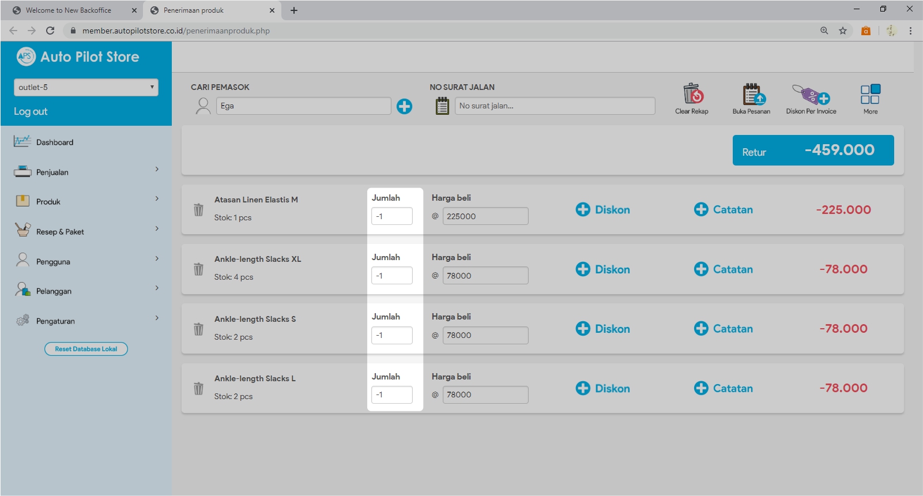Open the More grid icon

[870, 94]
